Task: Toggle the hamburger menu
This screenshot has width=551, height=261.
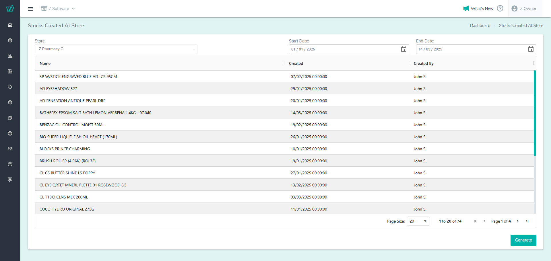Action: (x=30, y=9)
